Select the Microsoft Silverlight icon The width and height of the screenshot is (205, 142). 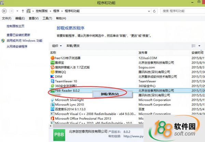[x=52, y=100]
